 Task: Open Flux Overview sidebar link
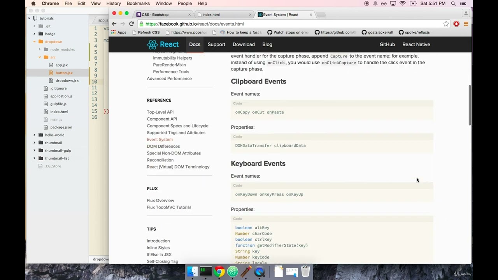pos(160,200)
